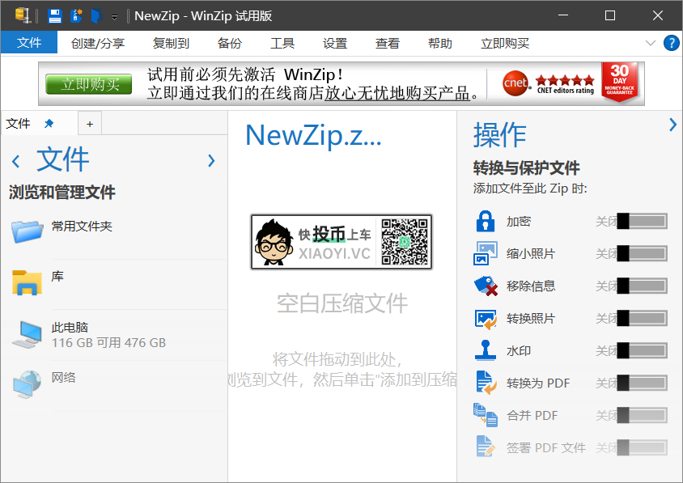This screenshot has height=483, width=683.
Task: Open the 创建/分享 tab
Action: [x=98, y=43]
